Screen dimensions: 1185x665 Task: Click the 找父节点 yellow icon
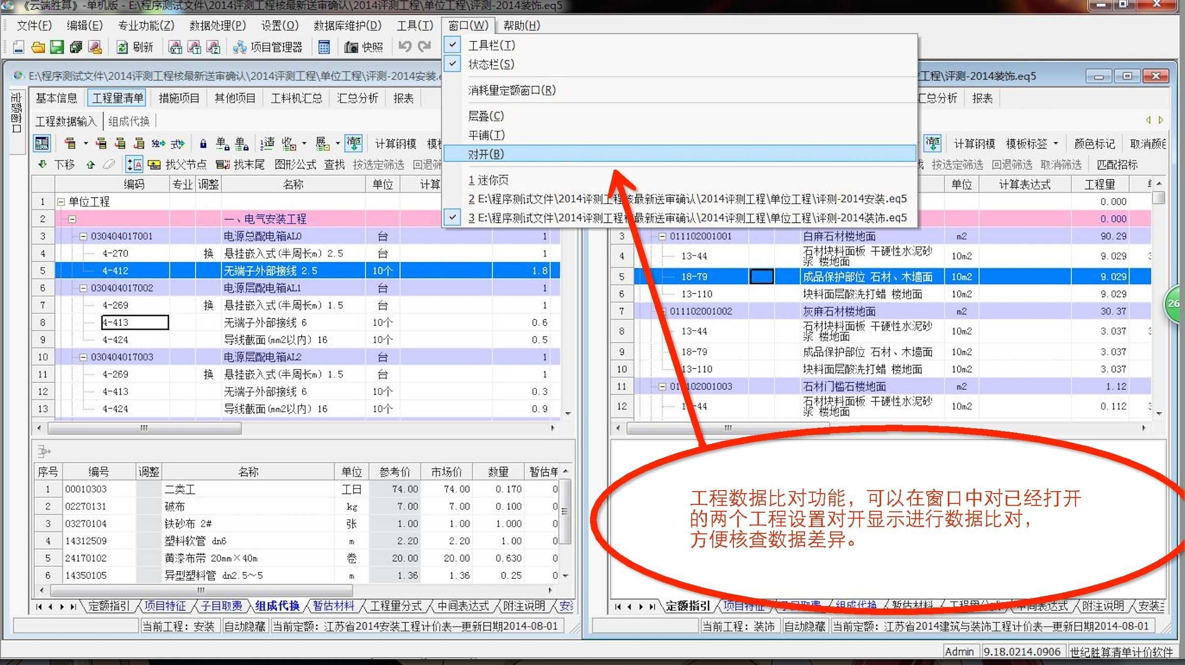pos(154,165)
